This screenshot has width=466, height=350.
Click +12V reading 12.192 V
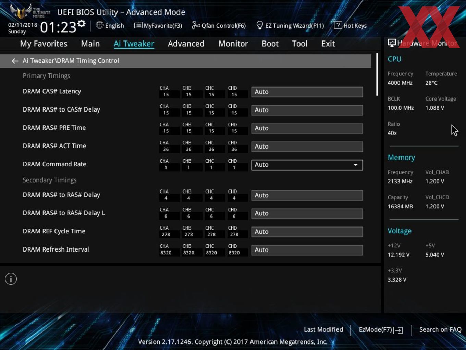[398, 255]
